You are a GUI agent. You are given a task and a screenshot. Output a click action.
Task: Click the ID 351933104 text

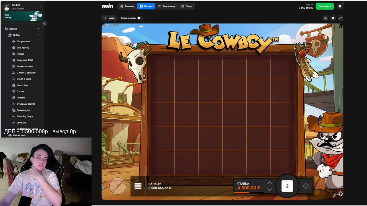(x=18, y=9)
